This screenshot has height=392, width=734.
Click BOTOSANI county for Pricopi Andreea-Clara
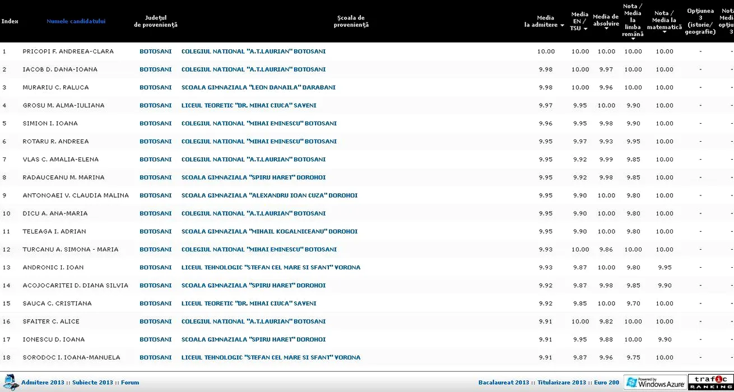(x=155, y=52)
